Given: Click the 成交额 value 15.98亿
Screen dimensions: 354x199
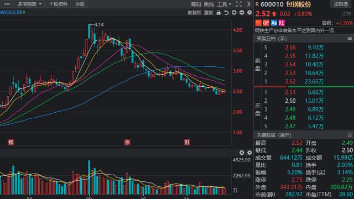Looking at the screenshot, I should click(343, 158).
